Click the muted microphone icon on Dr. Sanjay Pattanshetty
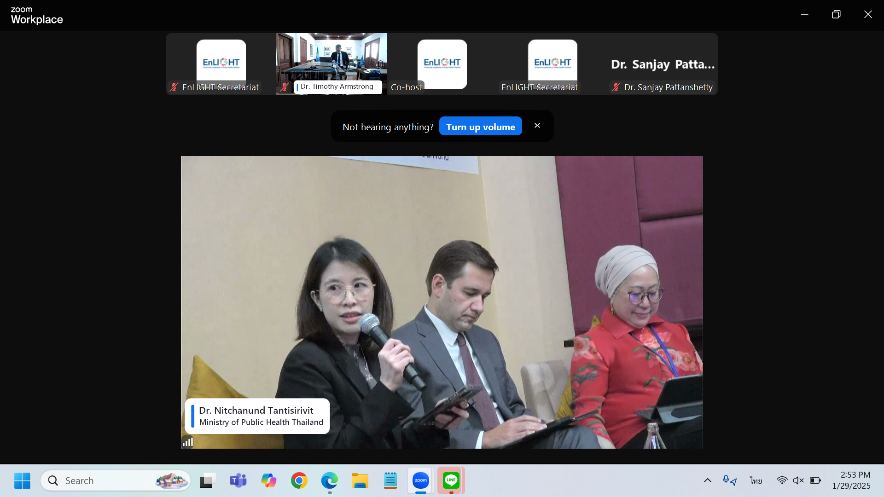 click(616, 87)
